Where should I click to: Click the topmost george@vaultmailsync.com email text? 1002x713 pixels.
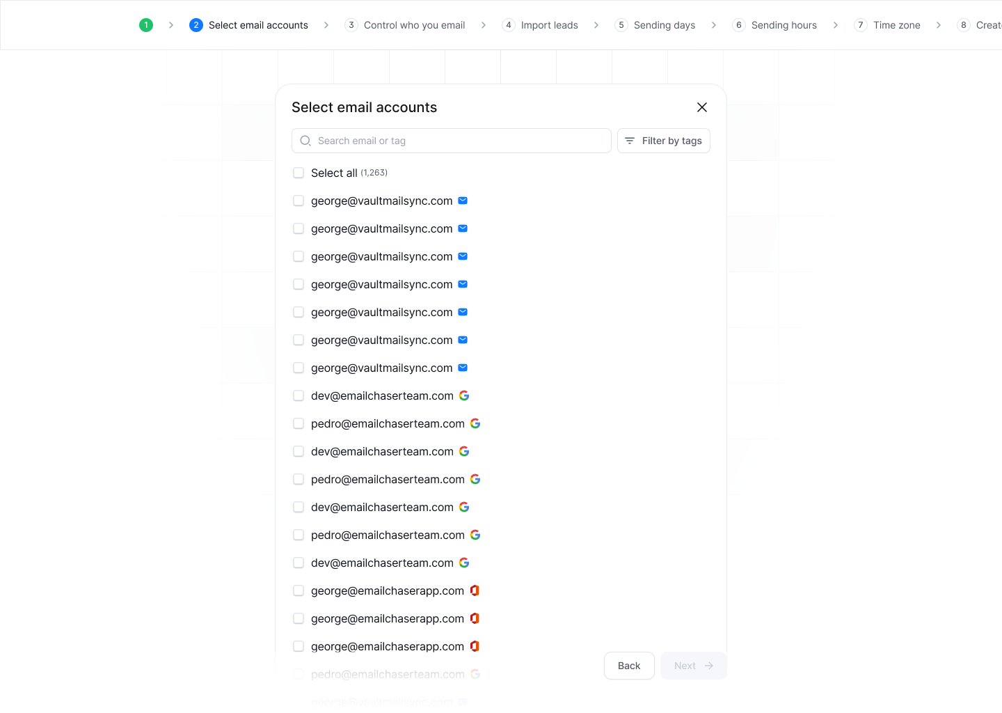click(382, 201)
